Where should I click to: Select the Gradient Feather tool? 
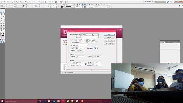tap(3, 25)
